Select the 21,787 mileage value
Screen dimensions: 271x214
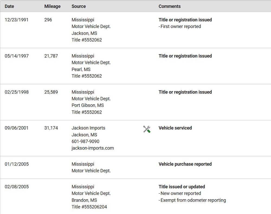(x=51, y=56)
